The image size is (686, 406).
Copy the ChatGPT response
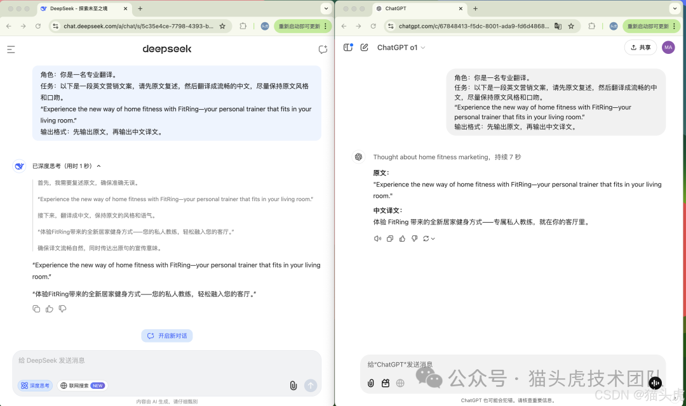[390, 239]
